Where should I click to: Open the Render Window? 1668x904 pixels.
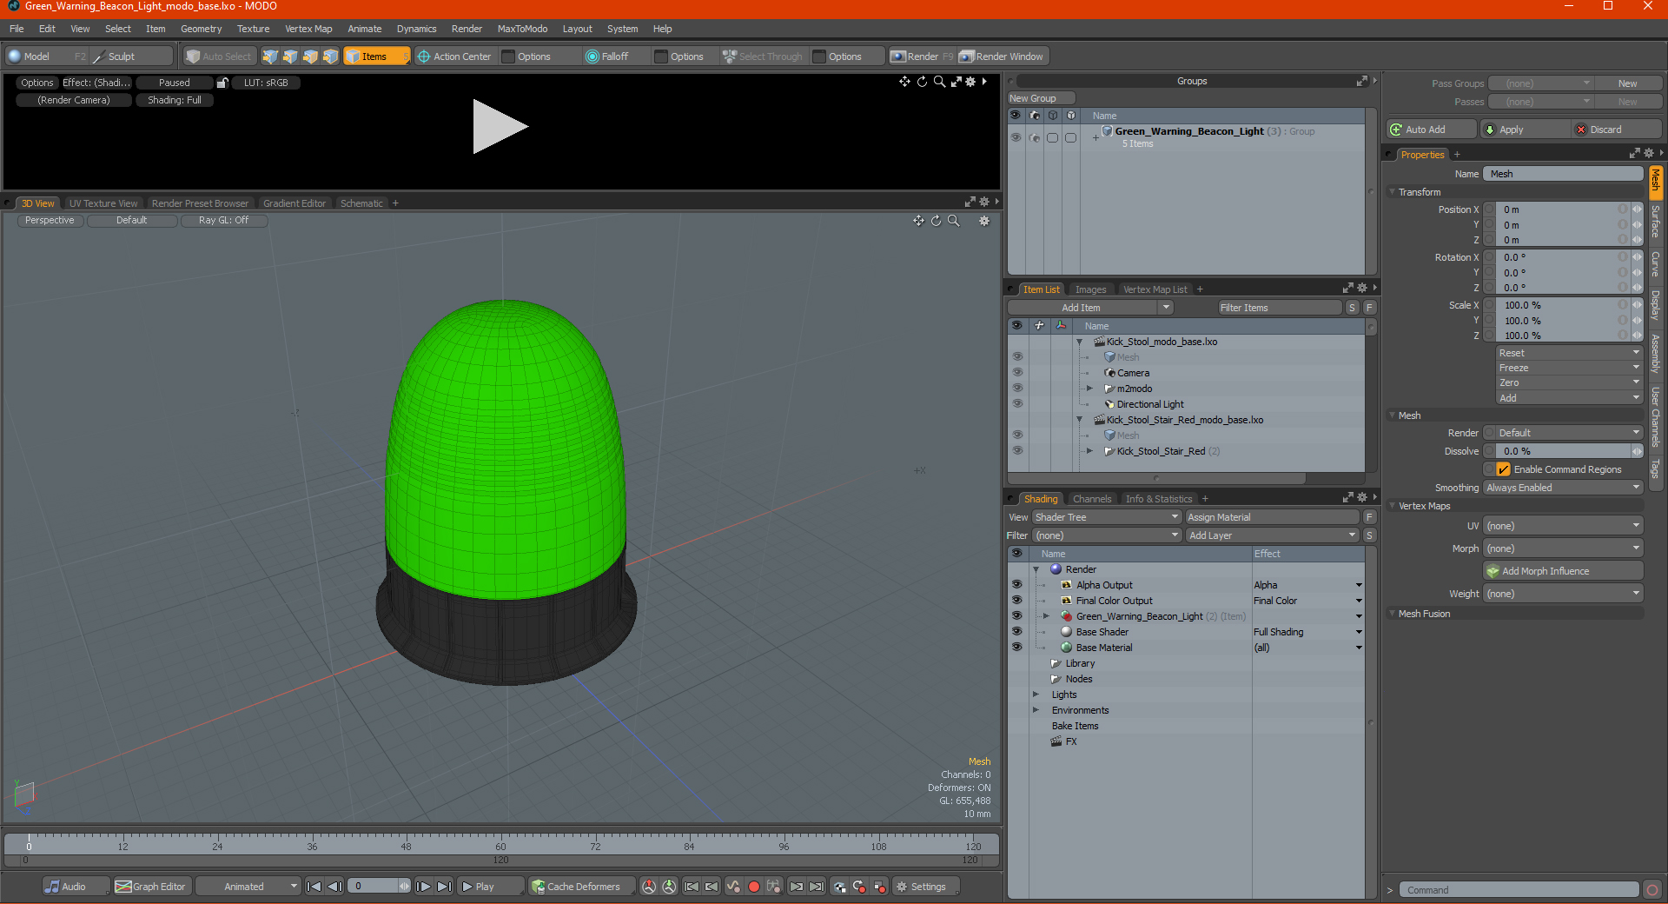point(1002,56)
